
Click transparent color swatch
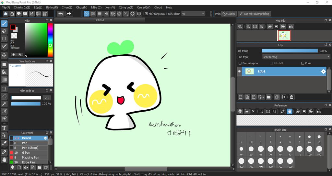14,36
